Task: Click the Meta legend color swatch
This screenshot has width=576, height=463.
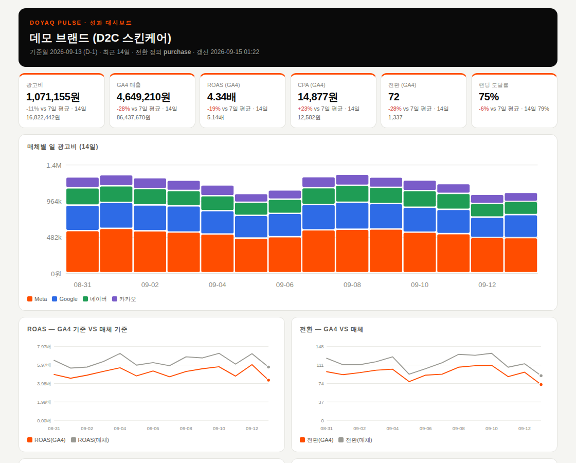Action: tap(30, 299)
